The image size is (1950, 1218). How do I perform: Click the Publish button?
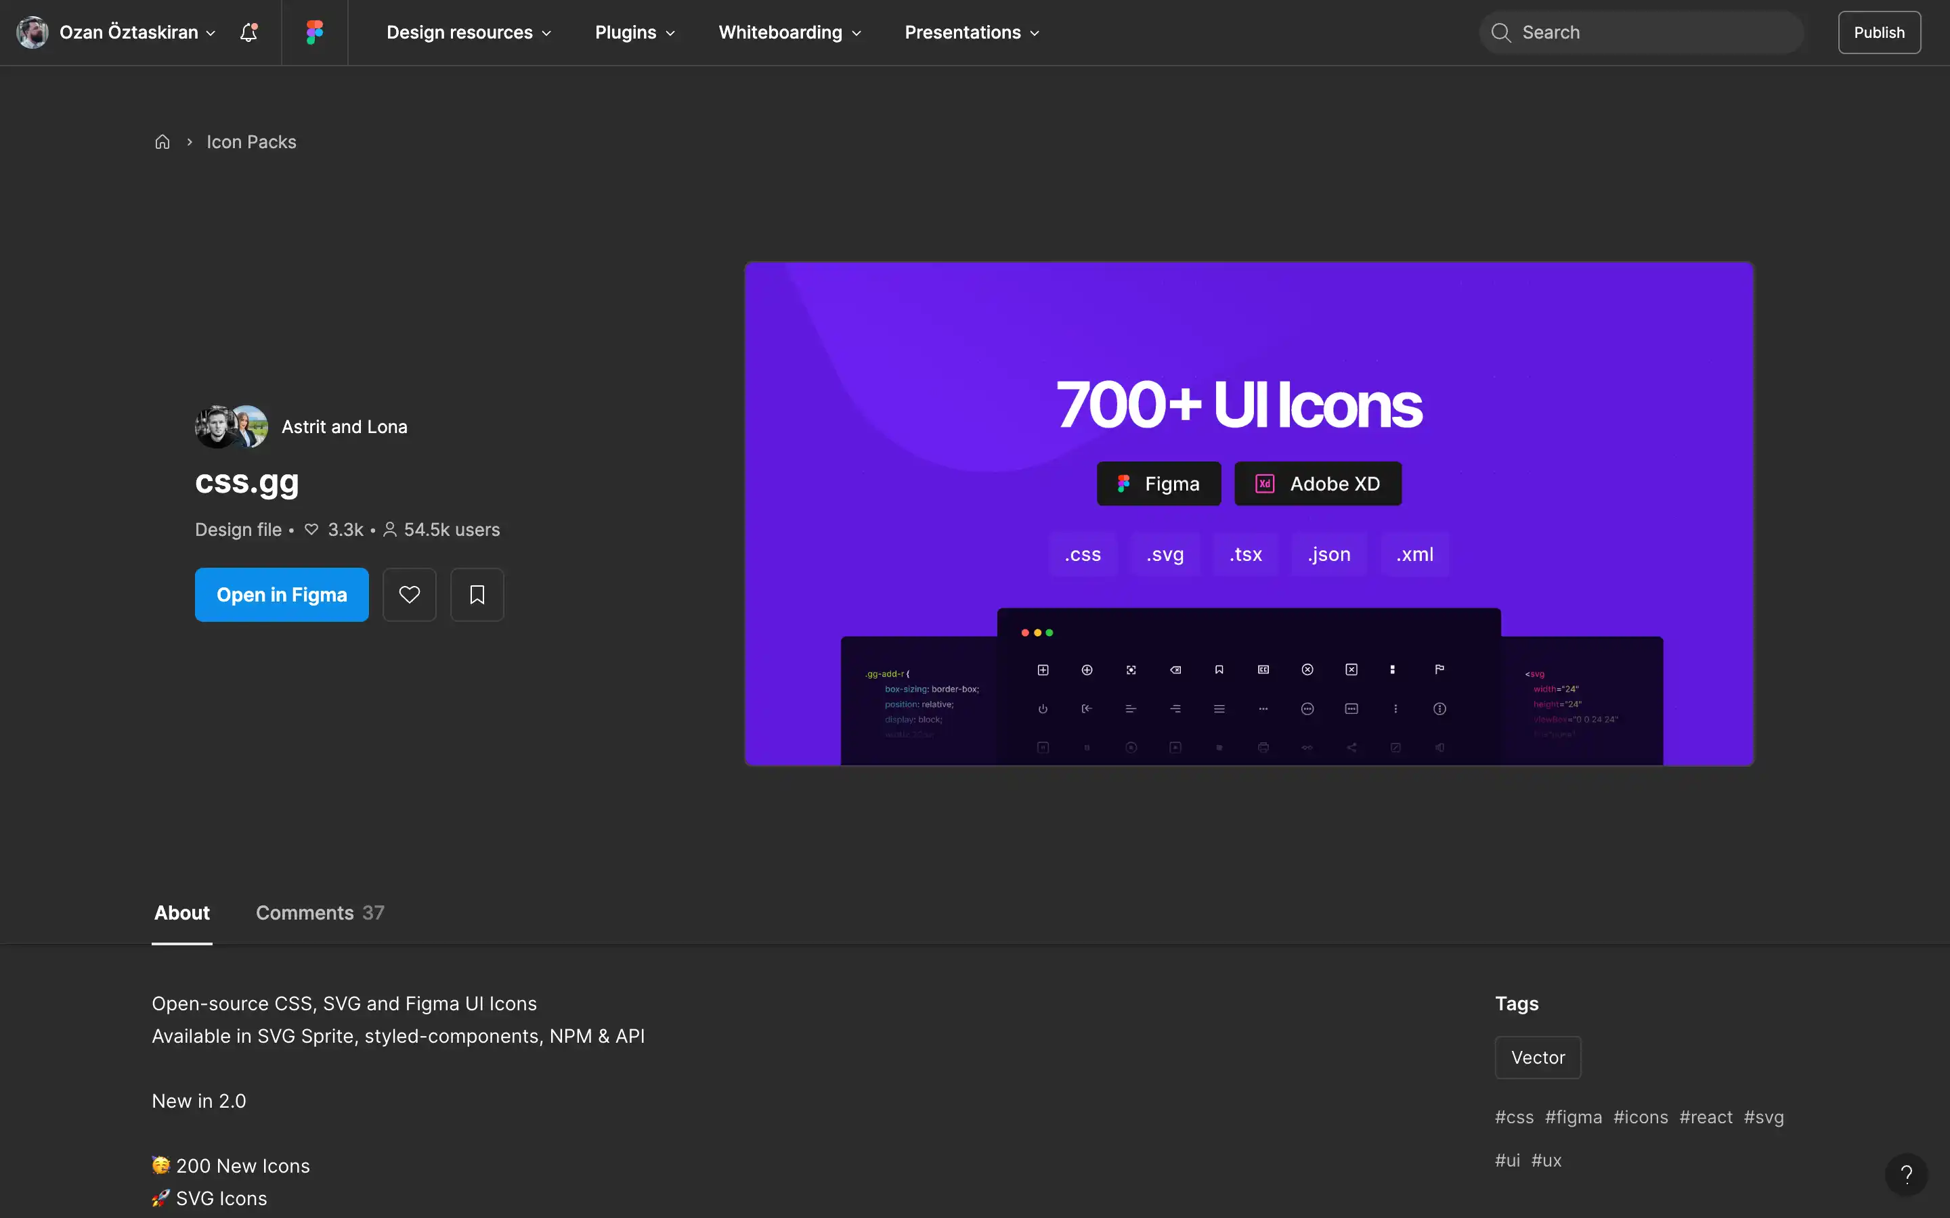(x=1879, y=32)
